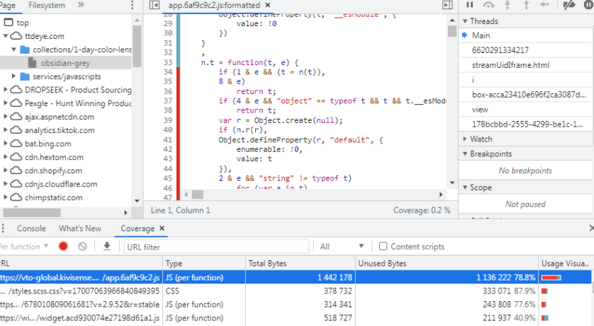Viewport: 594px width, 326px height.
Task: Click the deactivate breakpoints icon
Action: [x=568, y=5]
